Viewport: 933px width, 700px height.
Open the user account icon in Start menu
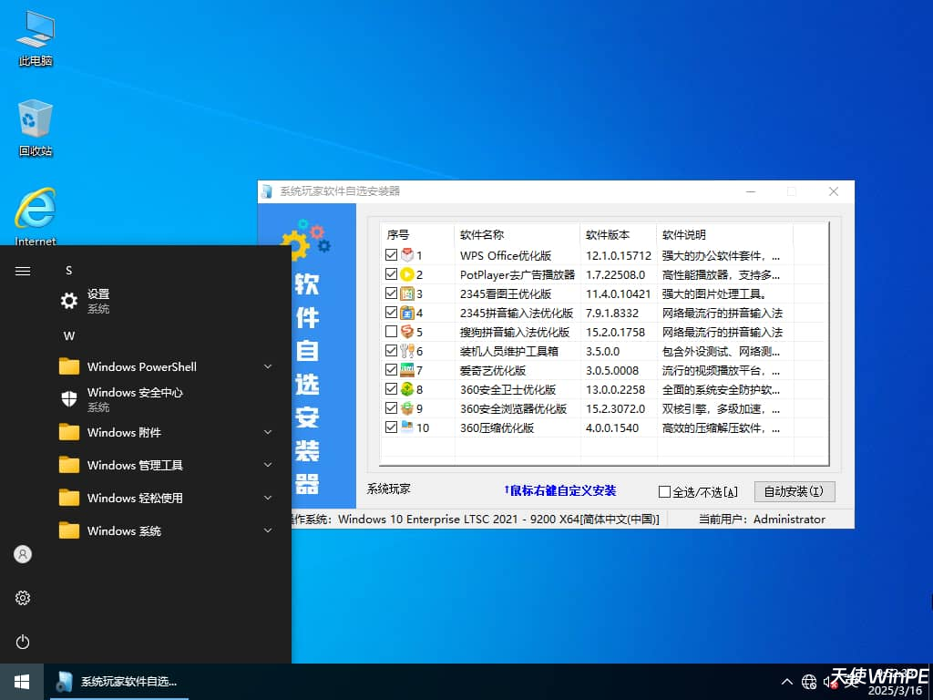point(23,554)
